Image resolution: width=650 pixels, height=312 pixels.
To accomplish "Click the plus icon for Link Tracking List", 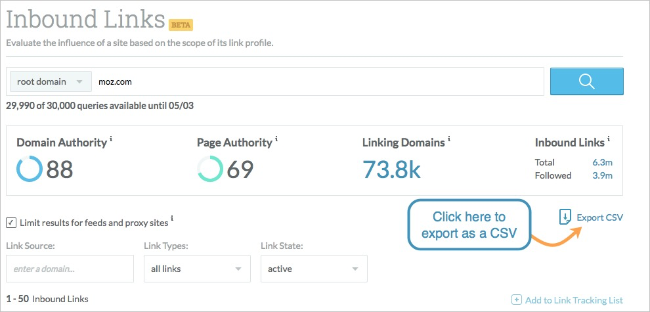I will click(x=516, y=300).
